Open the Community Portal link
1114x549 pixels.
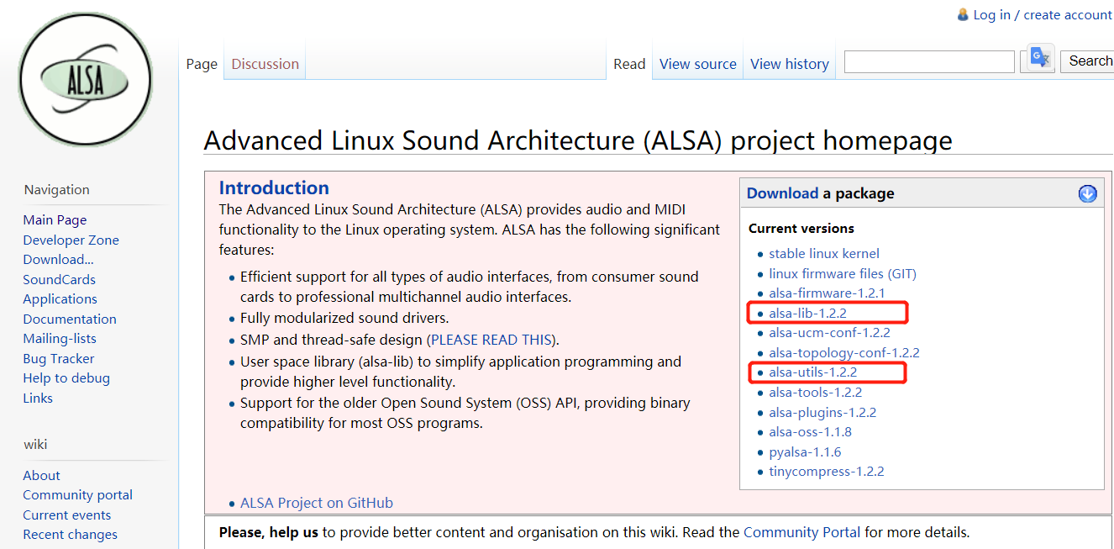(x=801, y=531)
